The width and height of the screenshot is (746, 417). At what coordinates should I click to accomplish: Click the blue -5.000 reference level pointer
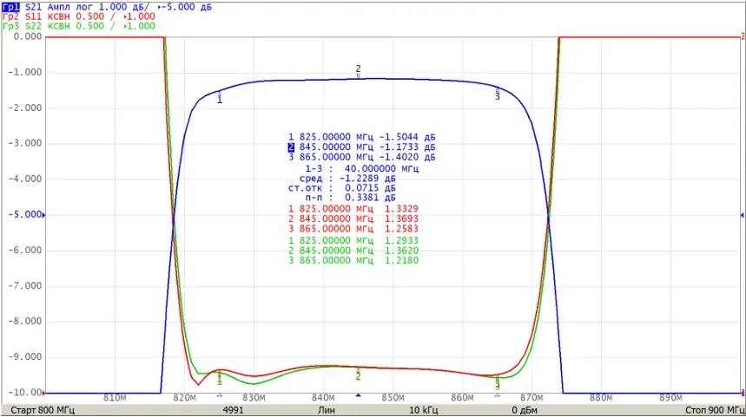coord(43,215)
